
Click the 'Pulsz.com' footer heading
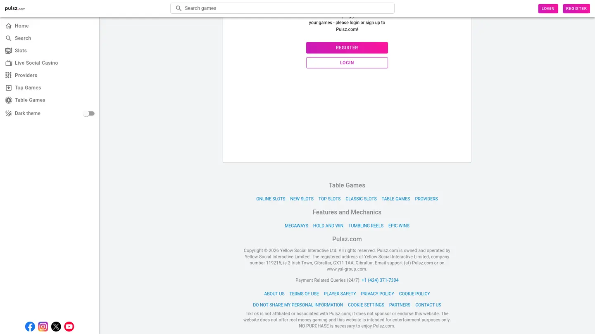click(x=347, y=239)
